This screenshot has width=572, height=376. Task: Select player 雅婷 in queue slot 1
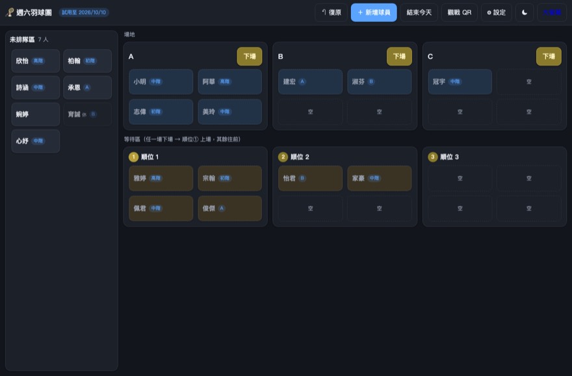coord(161,178)
